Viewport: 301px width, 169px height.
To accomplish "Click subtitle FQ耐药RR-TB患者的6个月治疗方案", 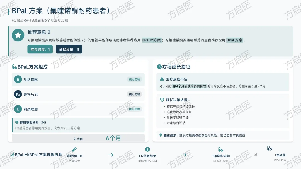I will point(40,20).
